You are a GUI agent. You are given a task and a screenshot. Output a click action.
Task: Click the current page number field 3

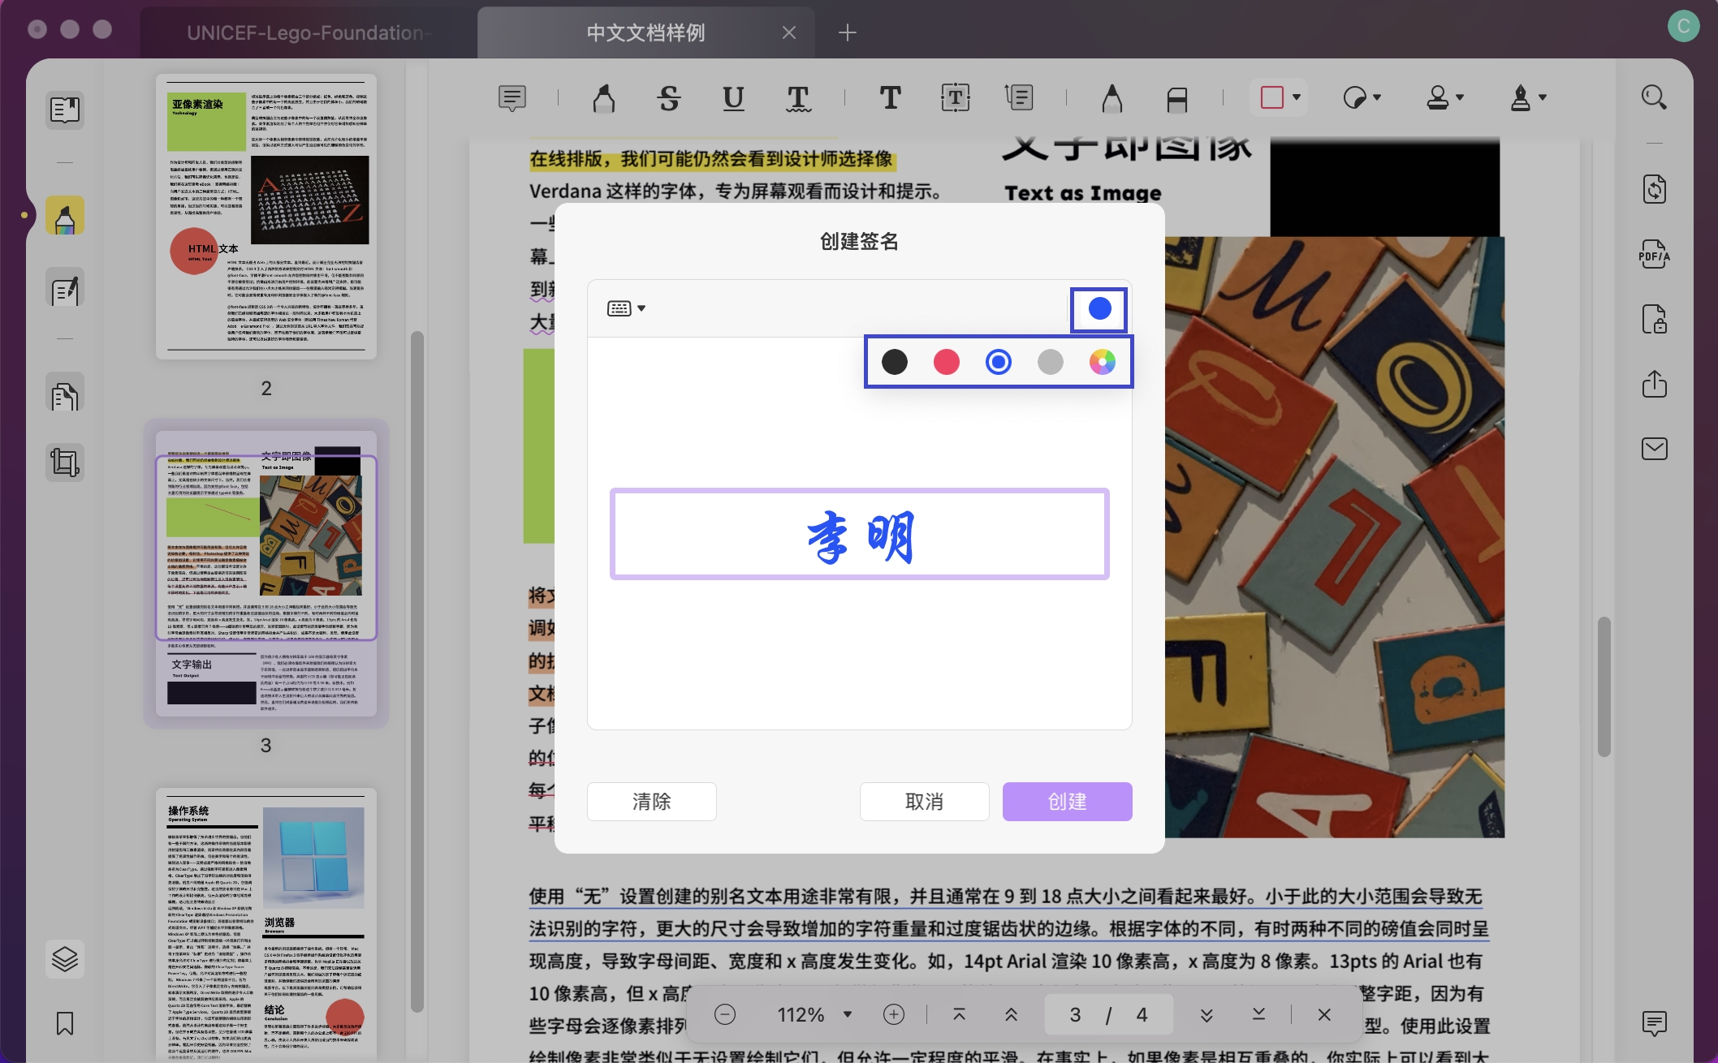tap(1075, 1014)
